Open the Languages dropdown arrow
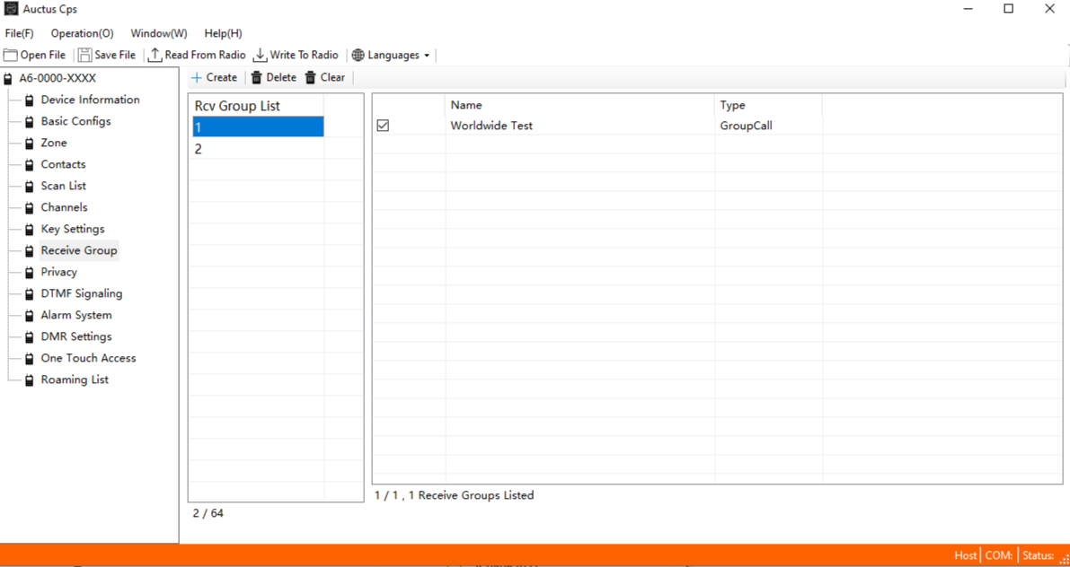The height and width of the screenshot is (567, 1070). pyautogui.click(x=427, y=56)
